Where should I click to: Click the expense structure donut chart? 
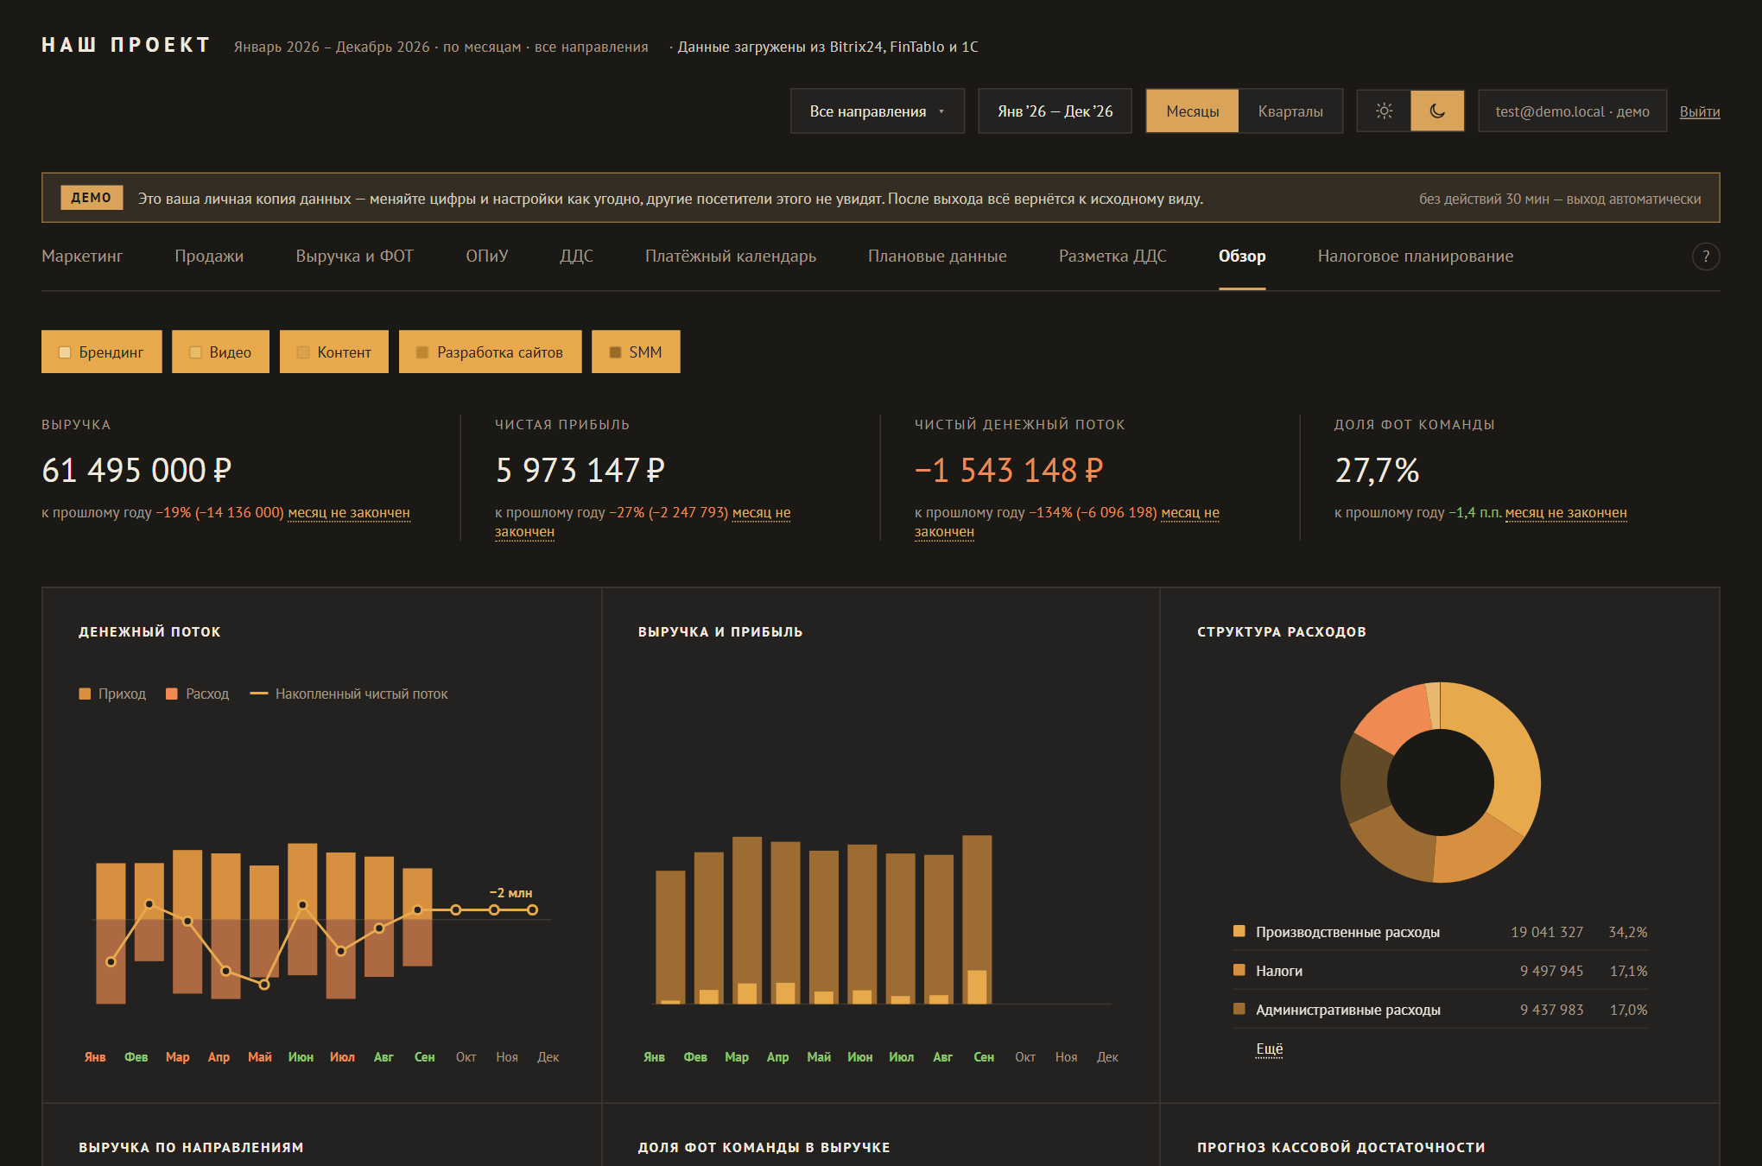(x=1440, y=783)
